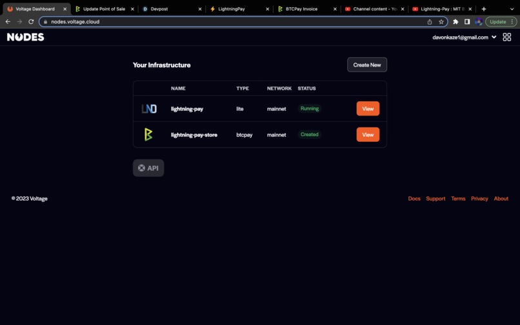Open the About footer link

tap(501, 199)
